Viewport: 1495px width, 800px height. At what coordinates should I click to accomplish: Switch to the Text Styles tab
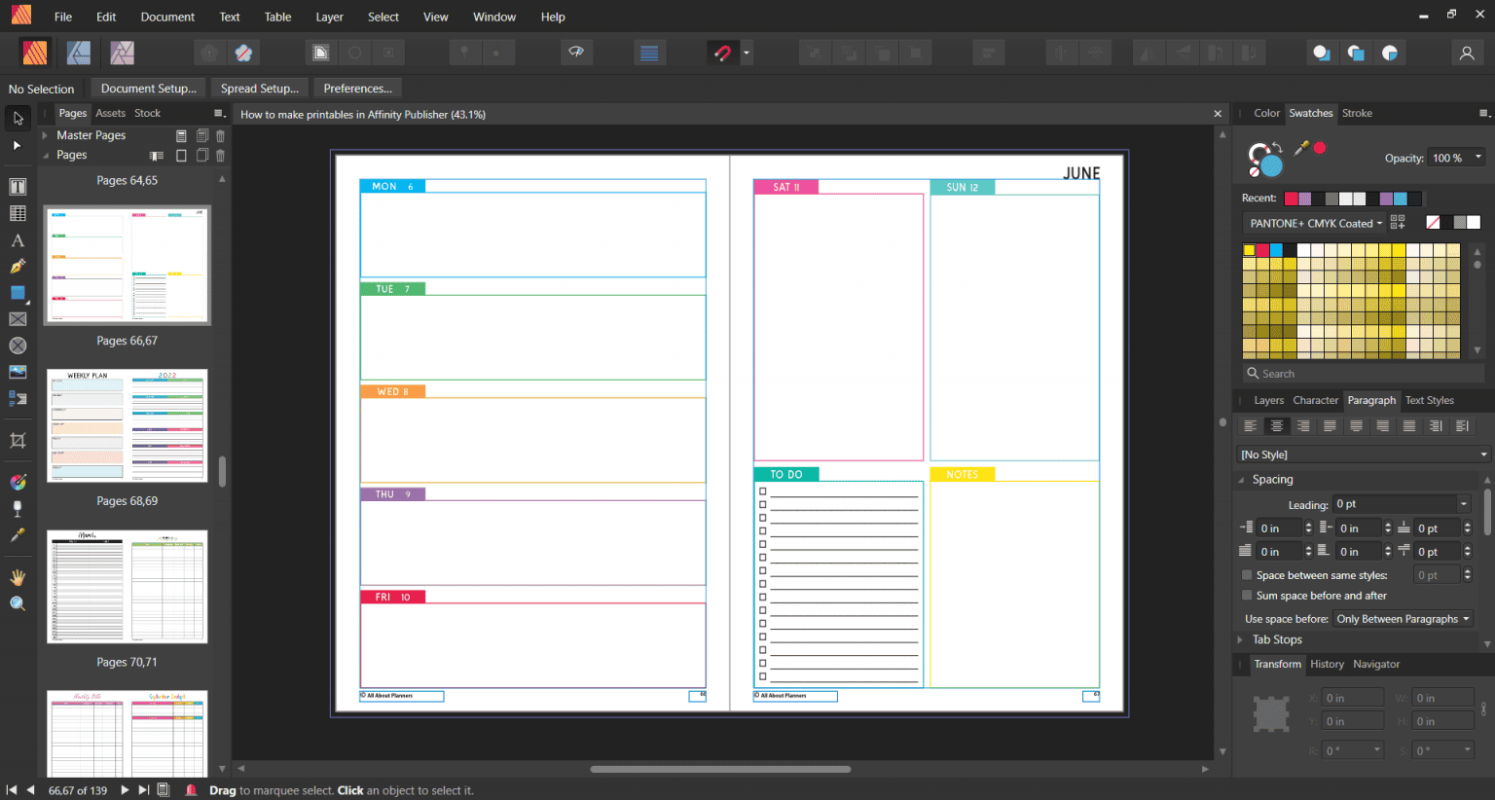[1429, 400]
